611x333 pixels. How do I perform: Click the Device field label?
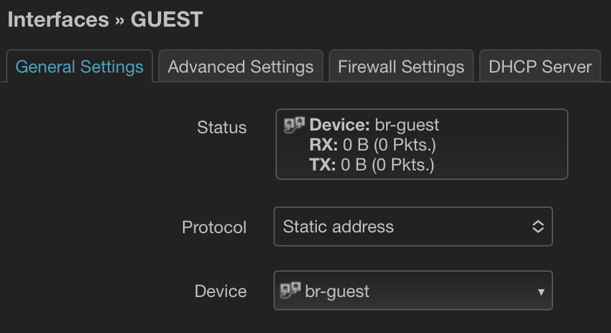pos(220,291)
